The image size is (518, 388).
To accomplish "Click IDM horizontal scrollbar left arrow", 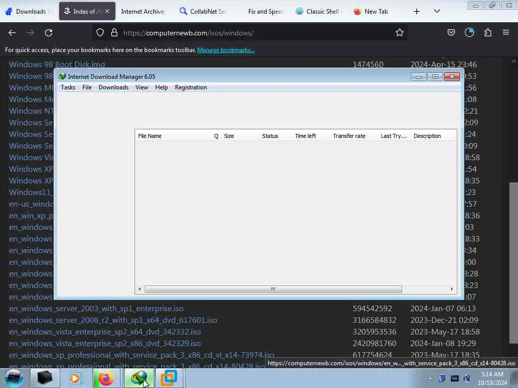I will click(x=140, y=289).
